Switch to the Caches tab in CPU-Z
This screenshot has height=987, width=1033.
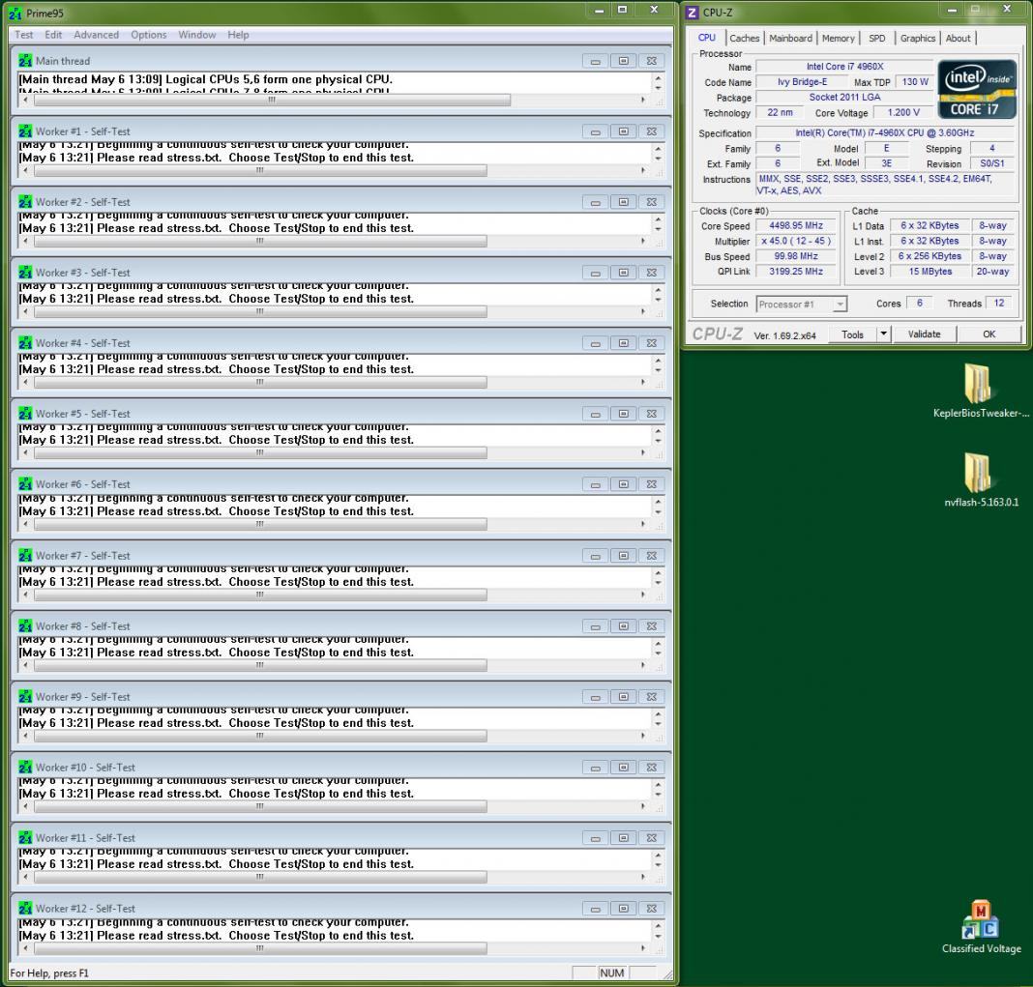pos(745,39)
